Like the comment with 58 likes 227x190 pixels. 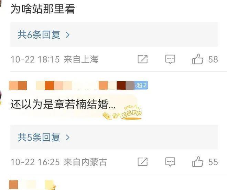click(198, 59)
